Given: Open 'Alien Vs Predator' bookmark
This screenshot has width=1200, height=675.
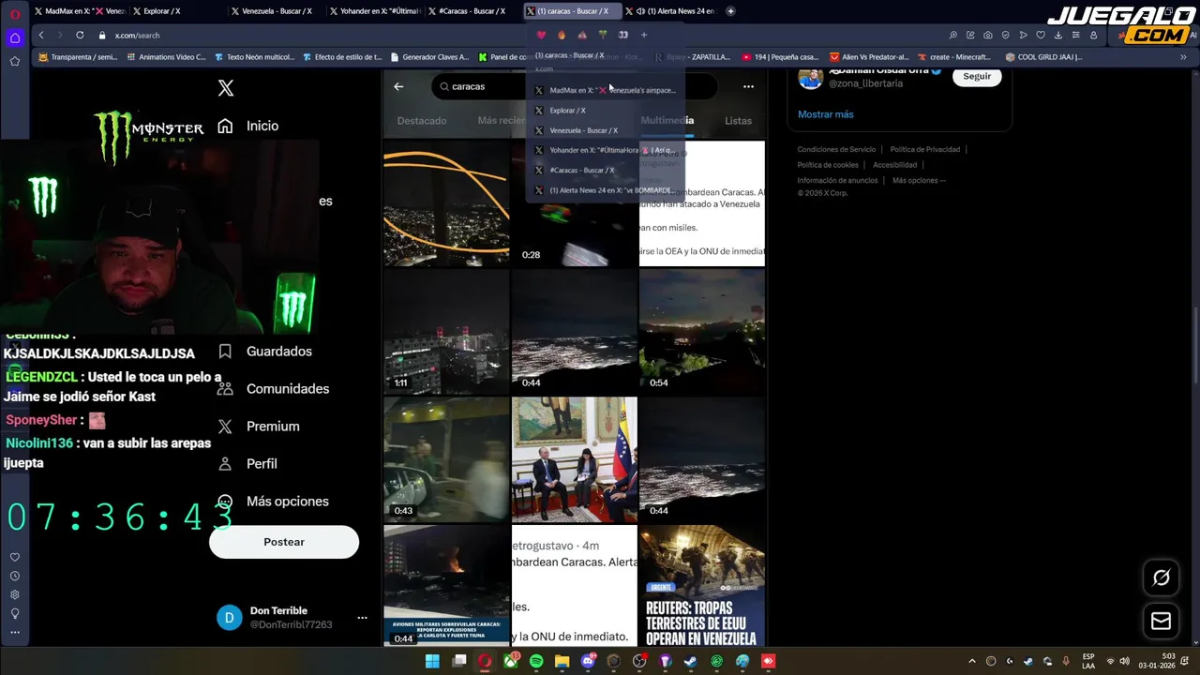Looking at the screenshot, I should click(x=869, y=57).
